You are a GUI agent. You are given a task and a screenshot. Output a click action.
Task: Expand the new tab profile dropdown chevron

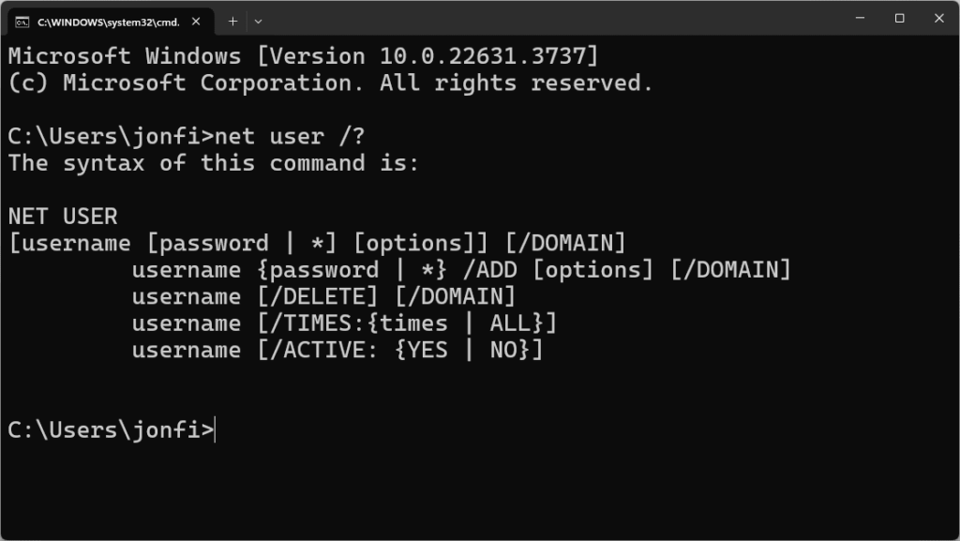click(259, 21)
